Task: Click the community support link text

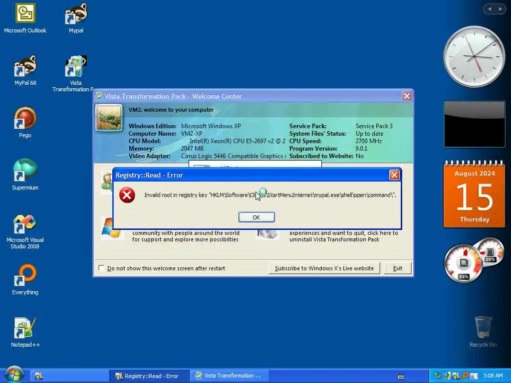Action: tap(186, 236)
